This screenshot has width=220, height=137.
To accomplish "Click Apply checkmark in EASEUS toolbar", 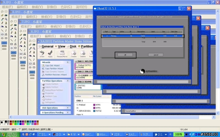I will tap(50, 54).
